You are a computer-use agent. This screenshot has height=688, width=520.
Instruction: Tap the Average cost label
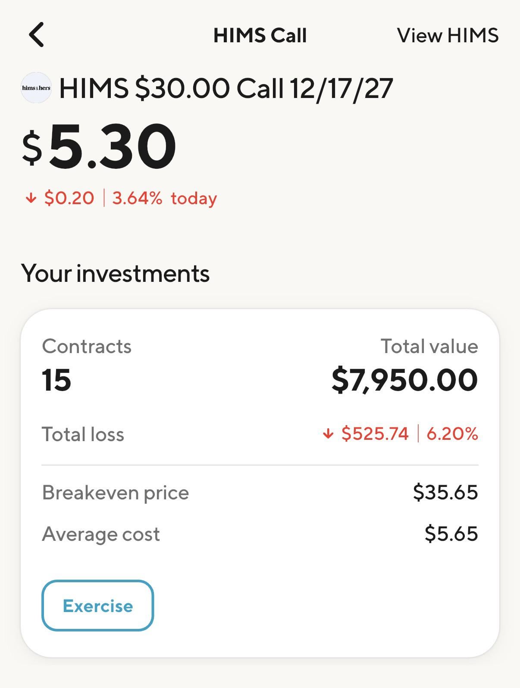(101, 534)
